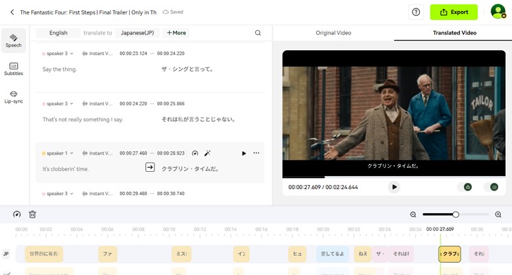
Task: Select highlighted timeline clip クラブ
Action: (x=450, y=254)
